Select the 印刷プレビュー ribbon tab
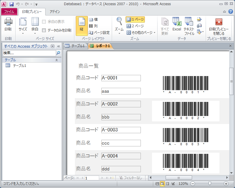This screenshot has height=188, width=235. click(32, 12)
